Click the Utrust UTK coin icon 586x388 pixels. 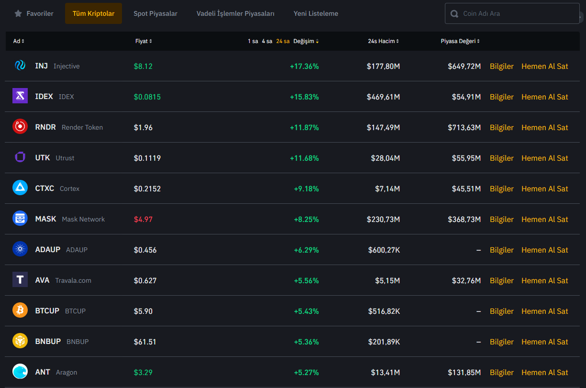(x=20, y=158)
